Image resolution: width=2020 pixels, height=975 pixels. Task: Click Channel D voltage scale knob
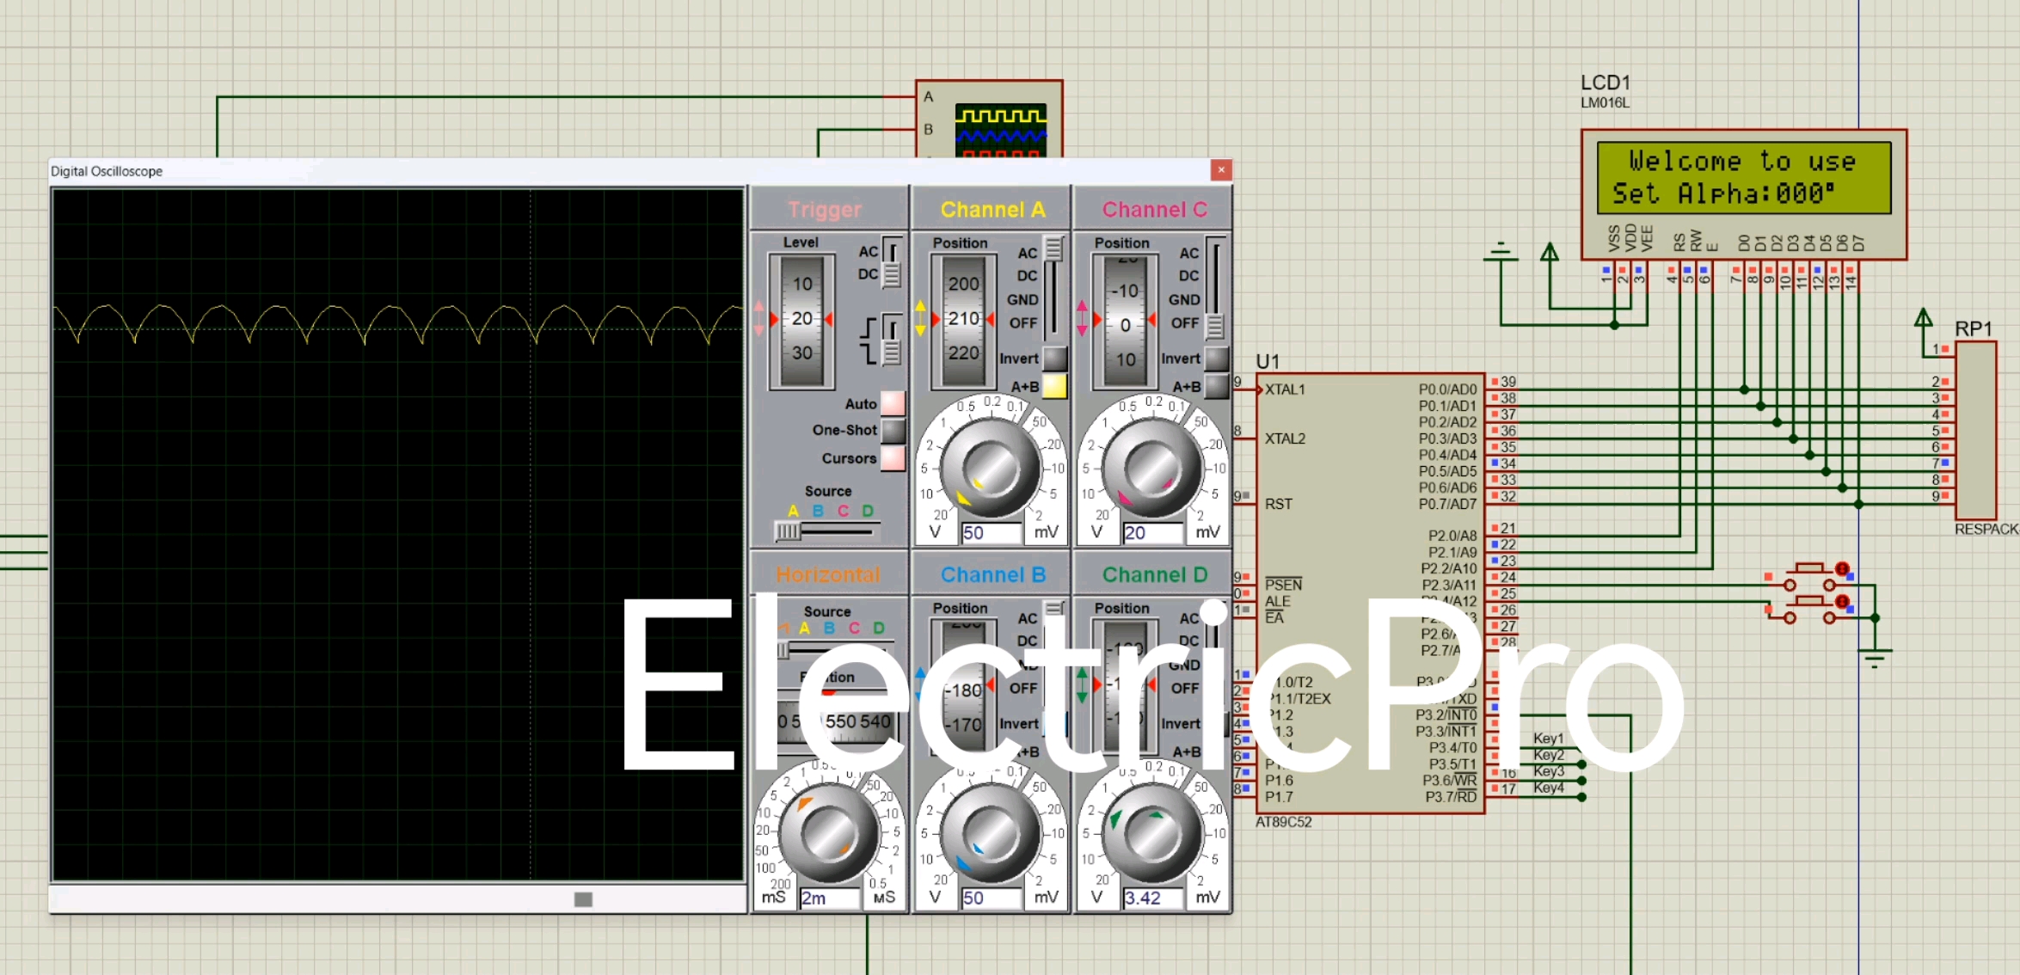(1151, 833)
